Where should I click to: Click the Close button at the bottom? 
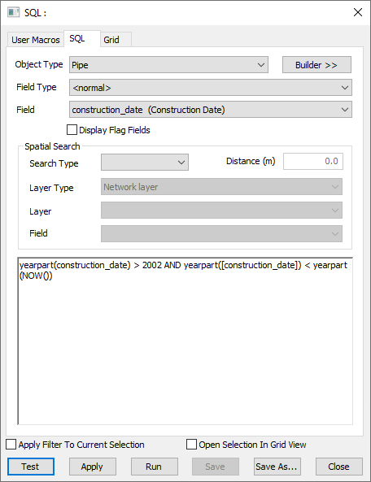339,467
